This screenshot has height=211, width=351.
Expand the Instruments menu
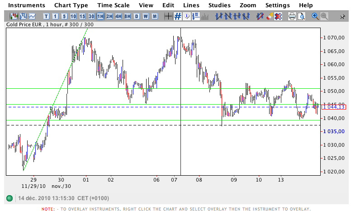tap(27, 5)
